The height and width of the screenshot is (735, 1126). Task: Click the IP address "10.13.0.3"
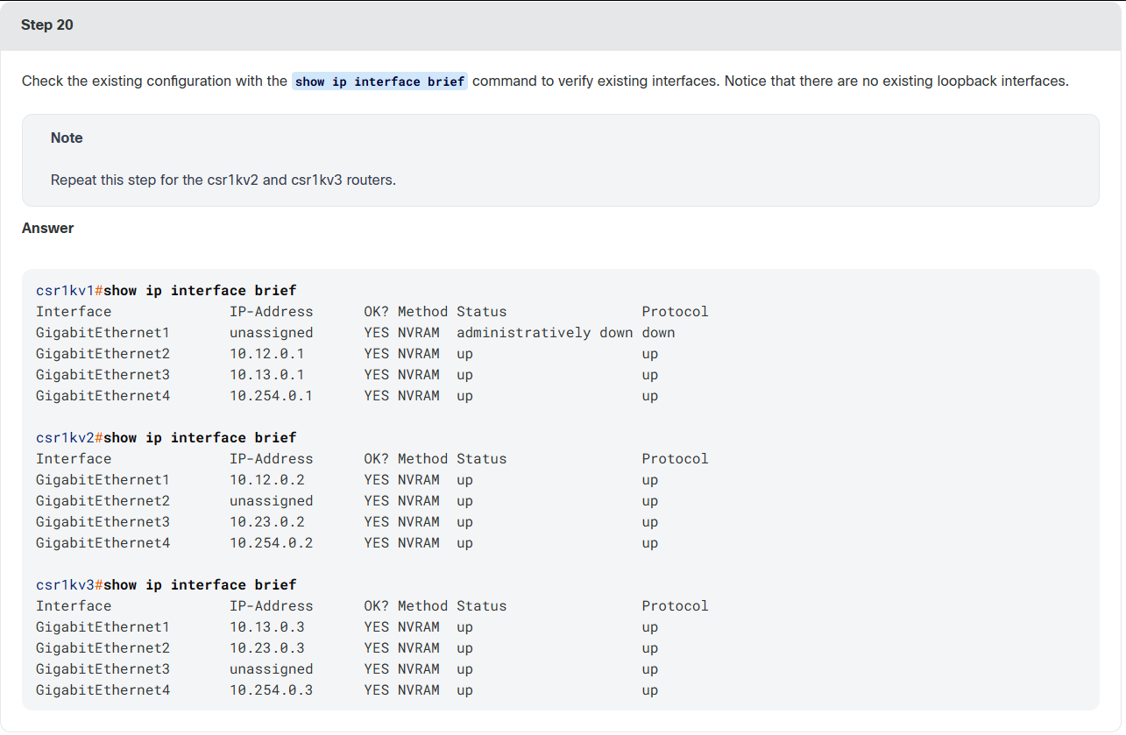(x=267, y=627)
